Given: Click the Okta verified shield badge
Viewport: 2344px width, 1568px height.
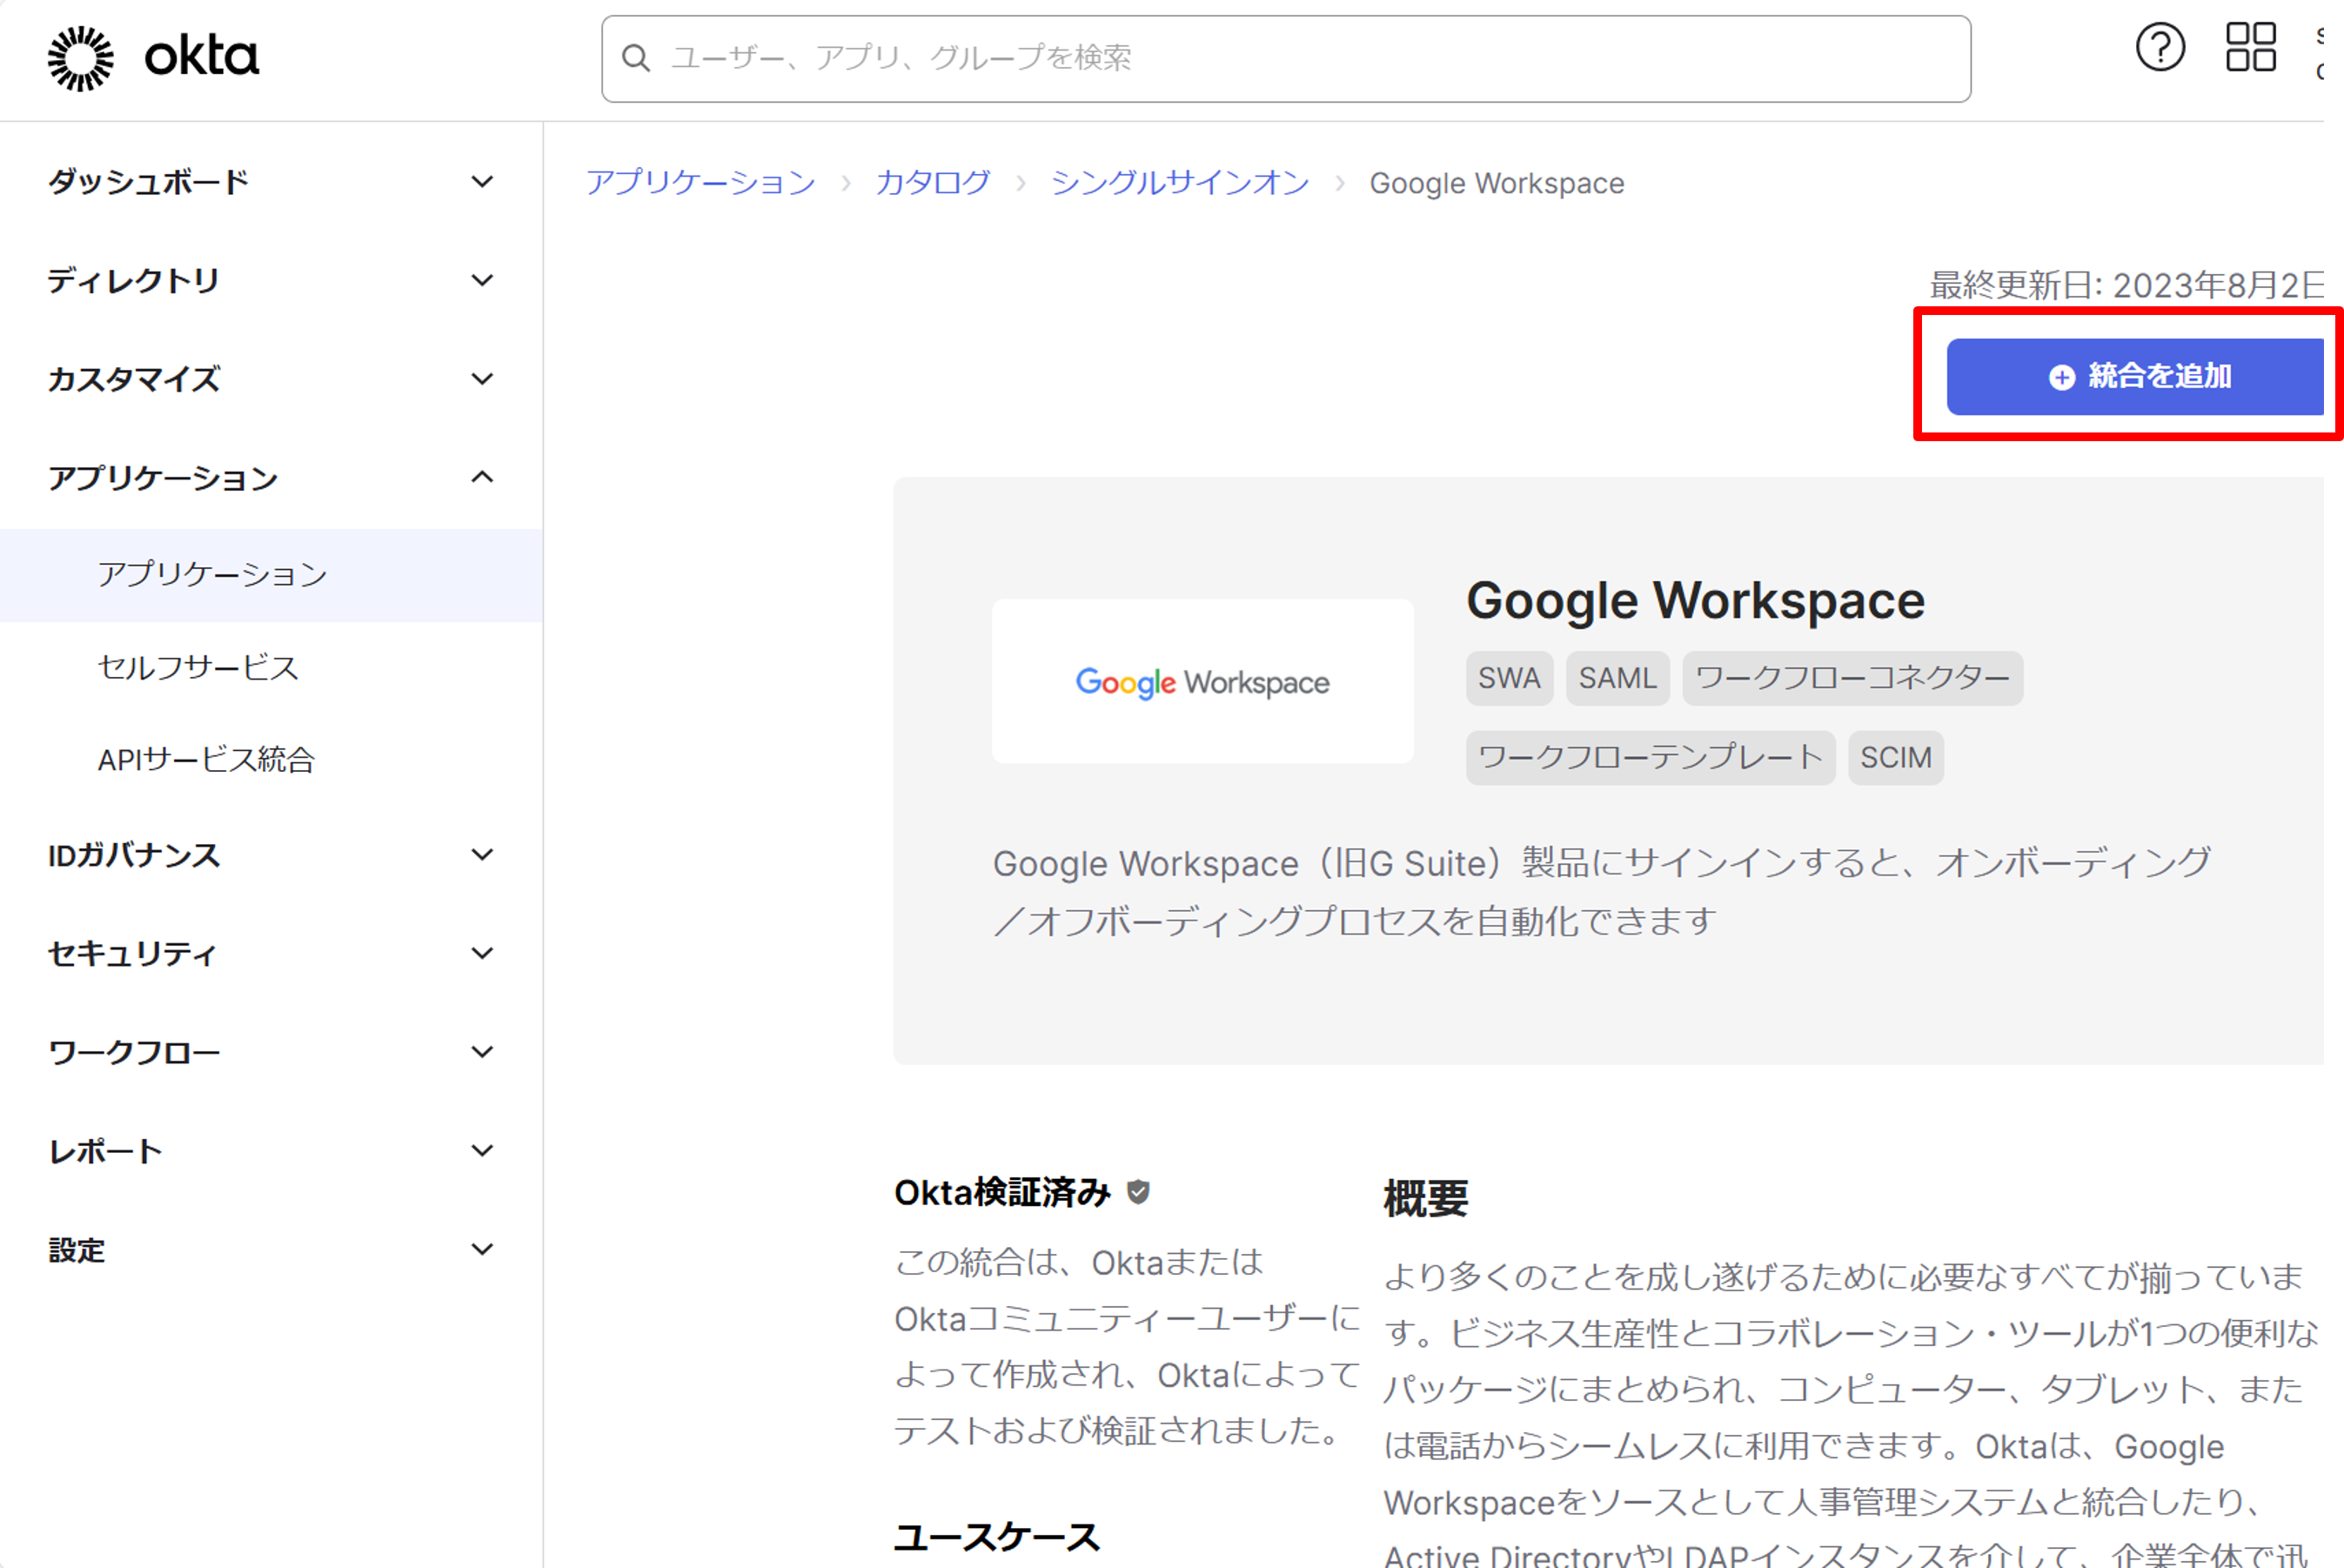Looking at the screenshot, I should tap(1138, 1191).
